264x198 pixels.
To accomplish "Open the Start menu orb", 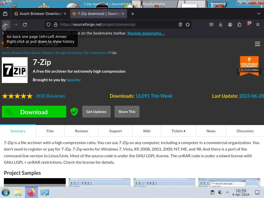I will tap(6, 192).
